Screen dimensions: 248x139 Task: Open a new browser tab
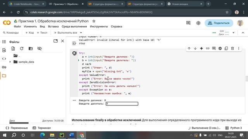[x=208, y=4]
